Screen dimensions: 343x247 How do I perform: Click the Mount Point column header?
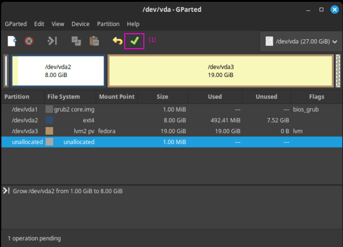point(117,97)
